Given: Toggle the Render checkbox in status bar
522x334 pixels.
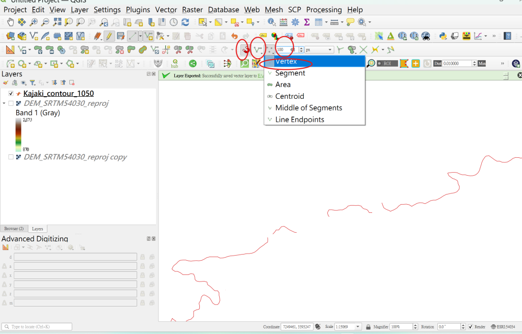Looking at the screenshot, I should point(471,327).
